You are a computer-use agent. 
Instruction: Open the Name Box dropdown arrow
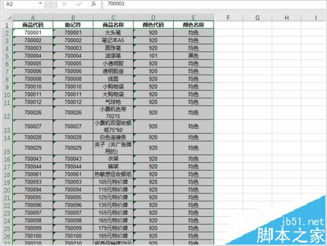click(x=40, y=4)
